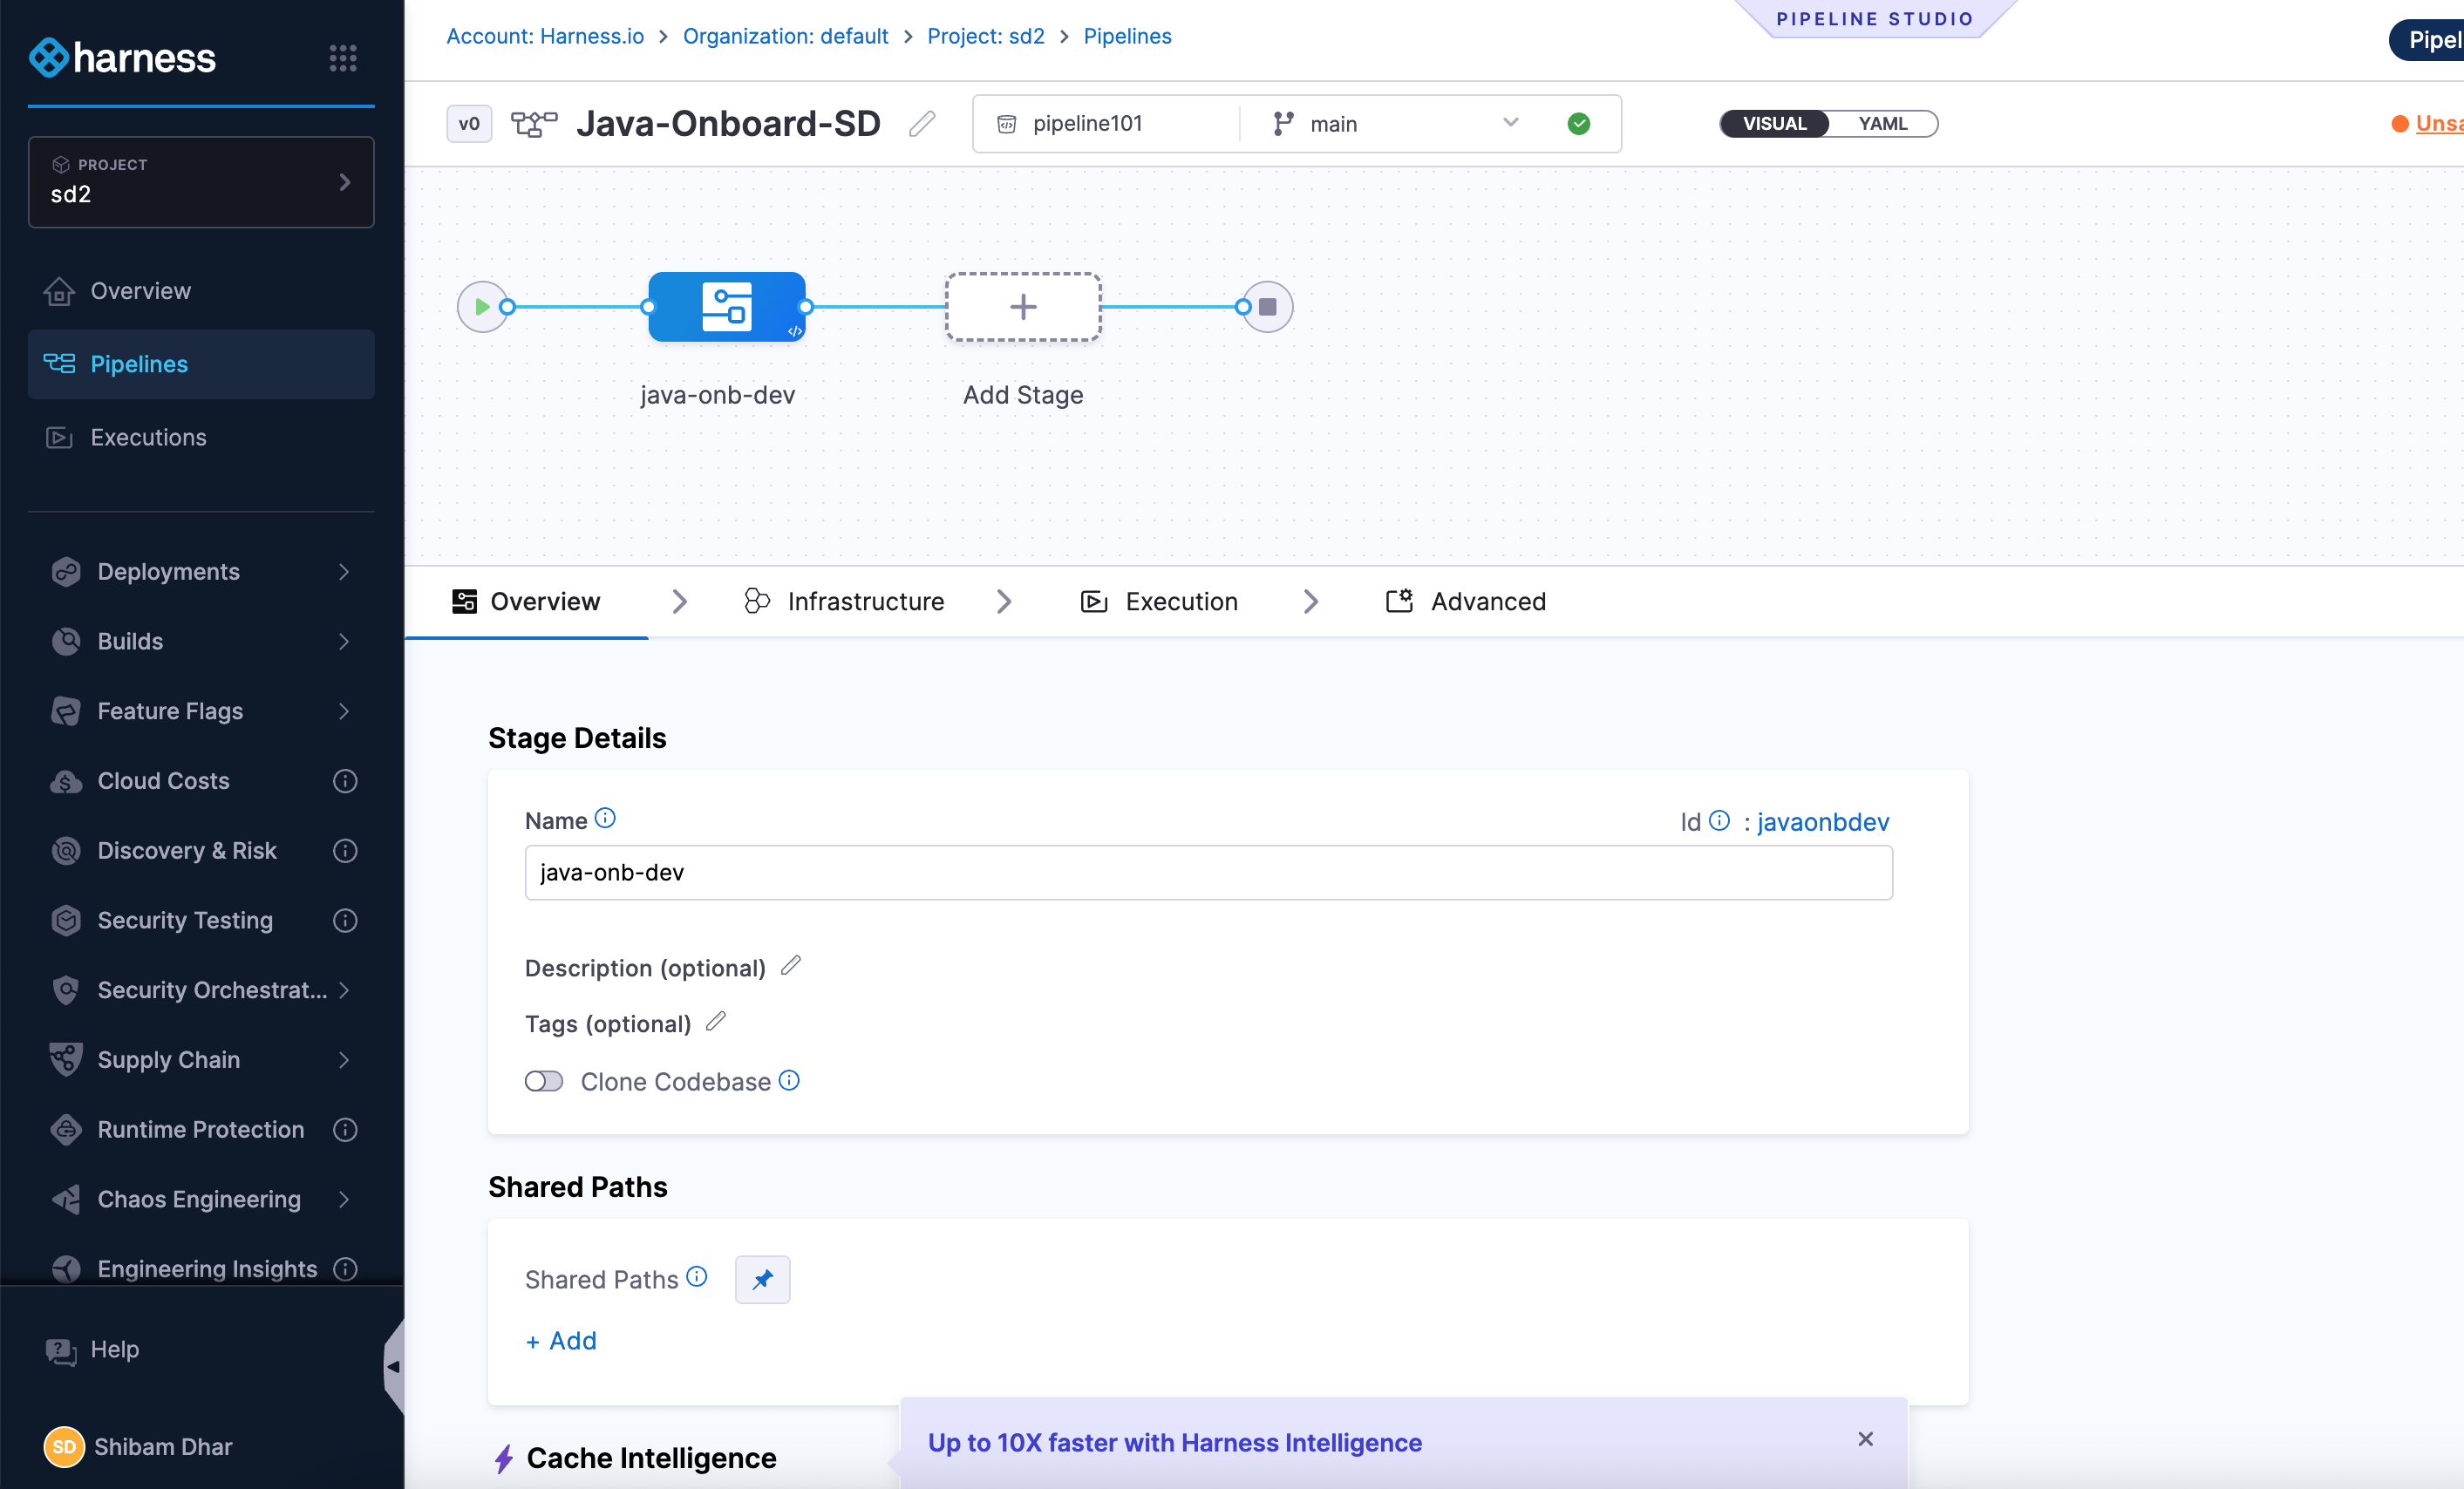Collapse the sidebar with the arrow handle

pos(393,1366)
